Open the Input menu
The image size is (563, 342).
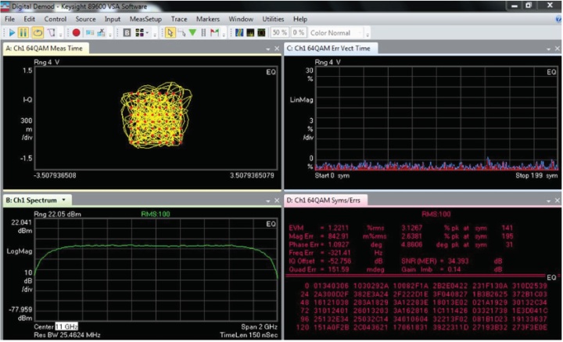click(113, 19)
